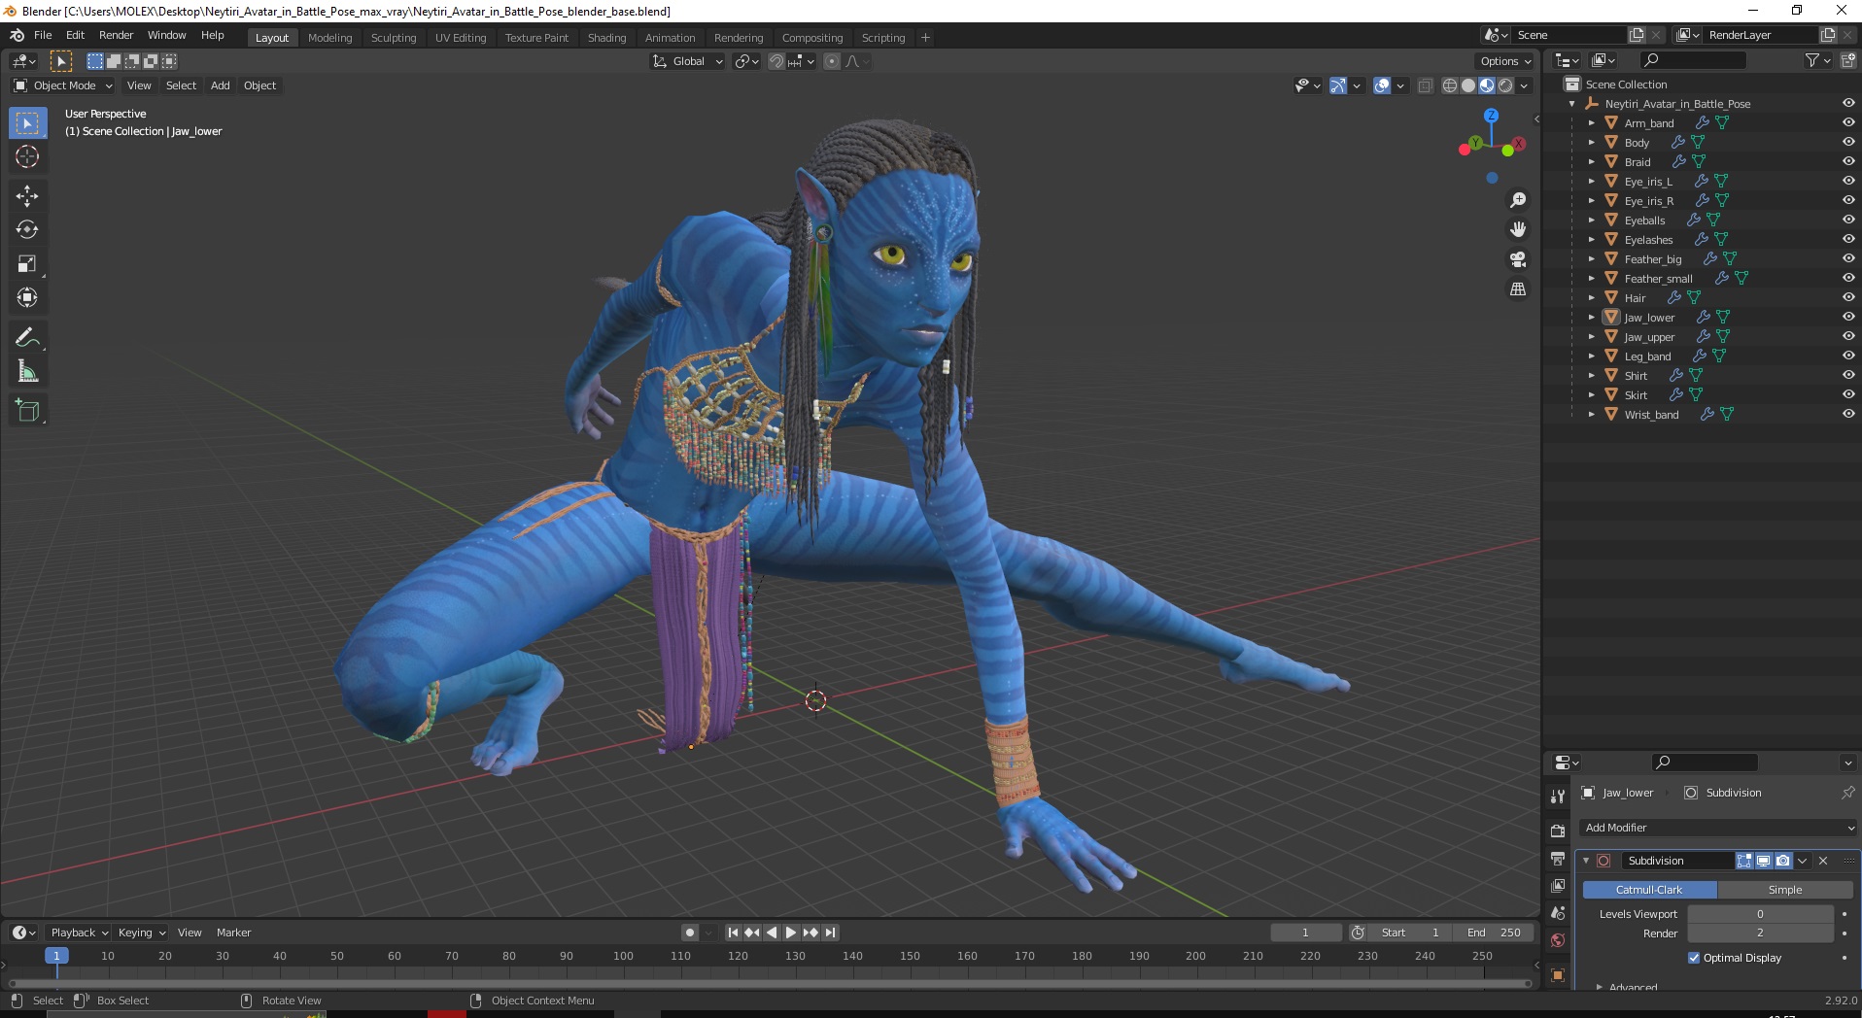The image size is (1862, 1018).
Task: Jump to the timeline start frame
Action: (733, 933)
